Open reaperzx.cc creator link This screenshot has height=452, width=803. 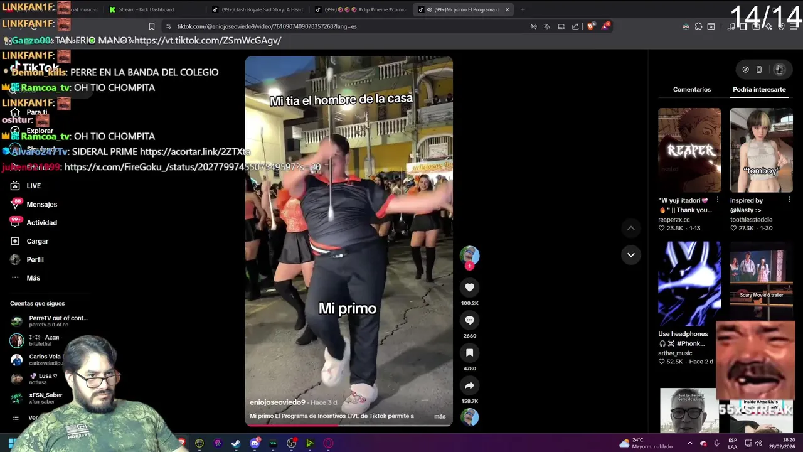tap(674, 220)
